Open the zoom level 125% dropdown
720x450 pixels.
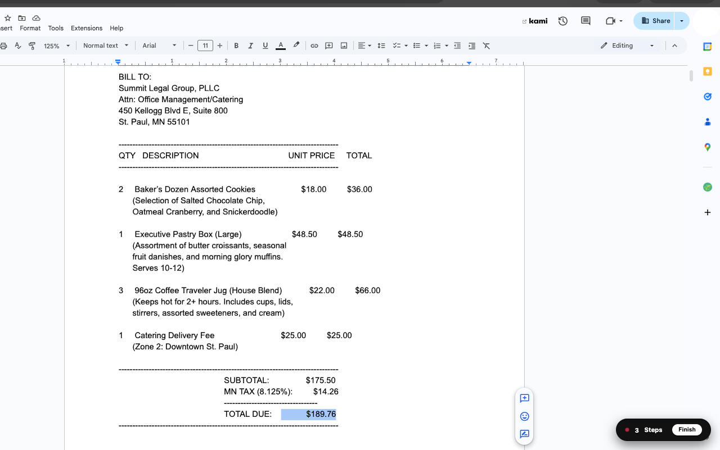[57, 46]
